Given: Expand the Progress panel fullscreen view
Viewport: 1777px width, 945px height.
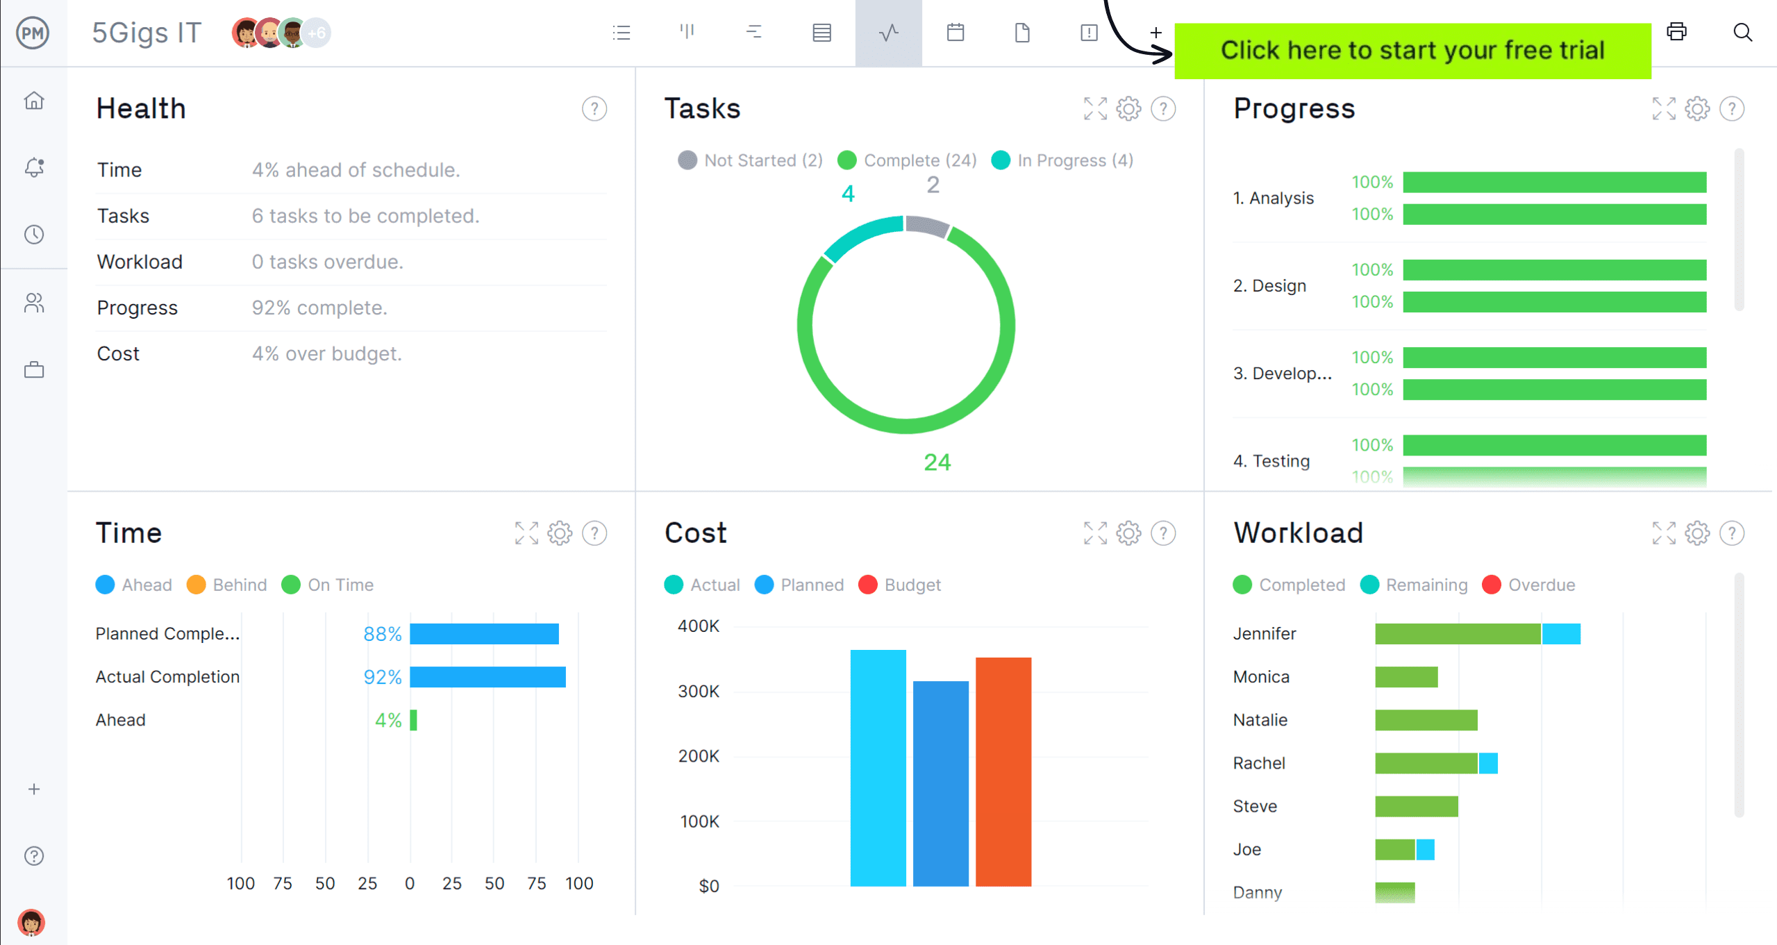Looking at the screenshot, I should click(1663, 108).
